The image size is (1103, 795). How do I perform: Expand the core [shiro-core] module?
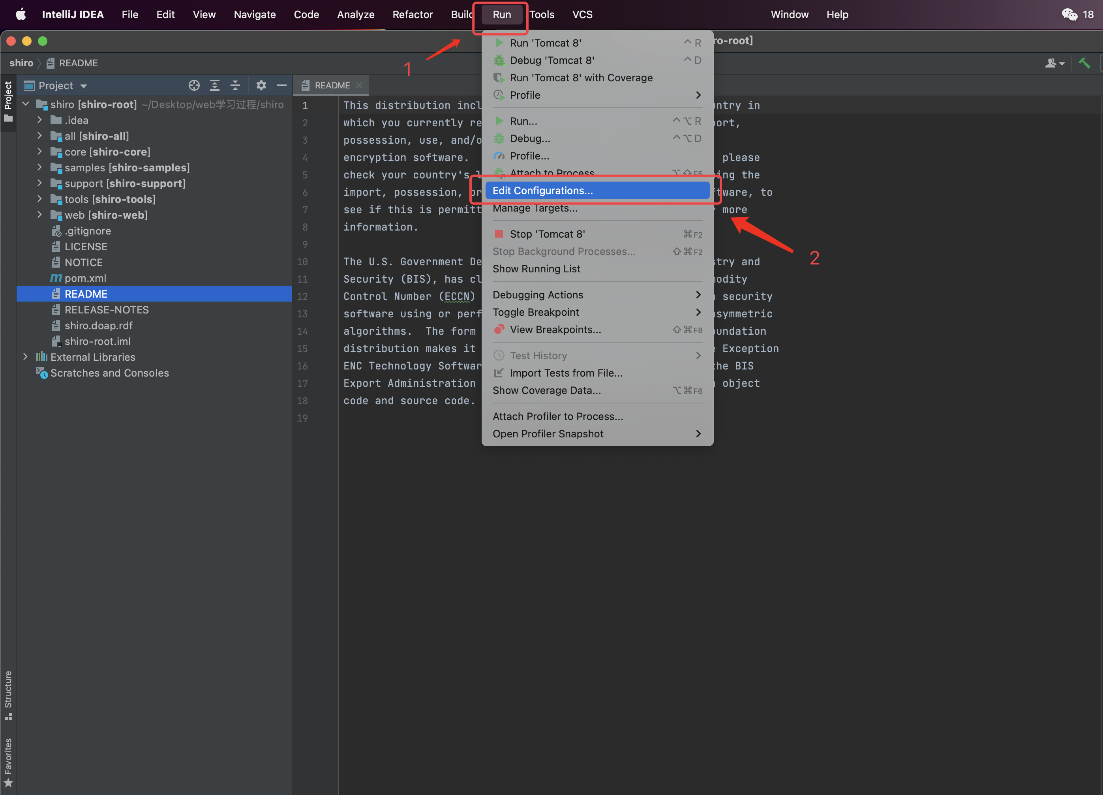(x=40, y=152)
